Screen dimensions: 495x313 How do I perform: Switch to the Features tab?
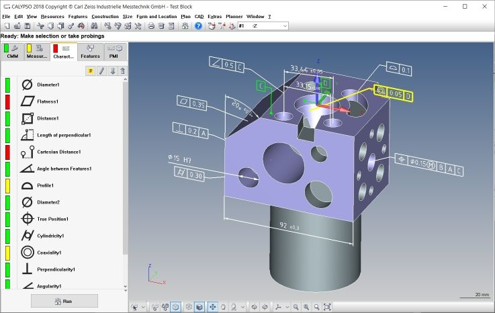coord(90,52)
